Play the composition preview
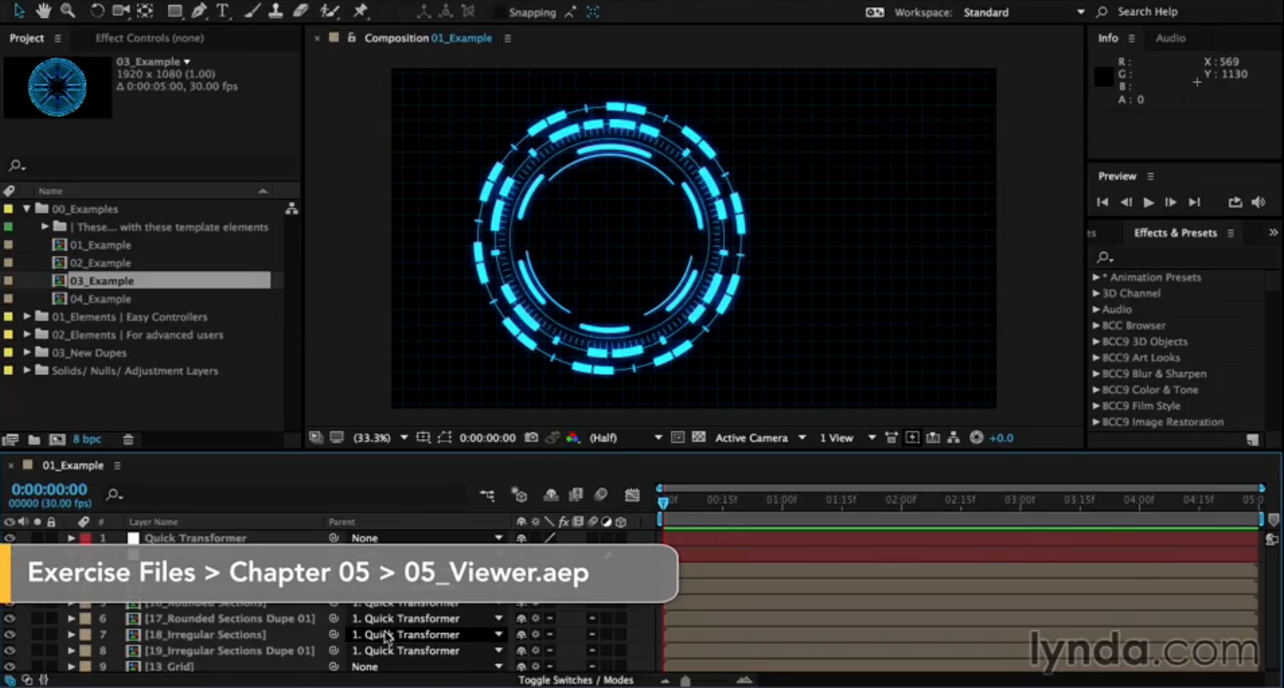Screen dimensions: 1284x688 1148,202
